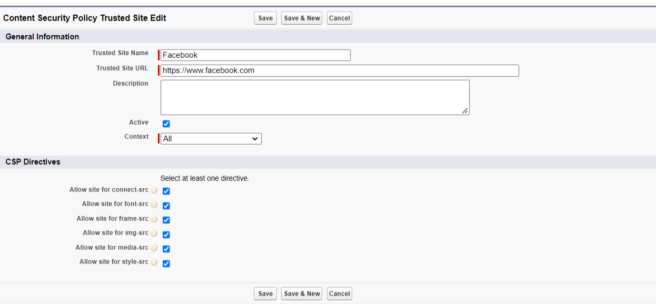This screenshot has height=305, width=656.
Task: Toggle Allow site for connect-src checkbox
Action: coord(166,191)
